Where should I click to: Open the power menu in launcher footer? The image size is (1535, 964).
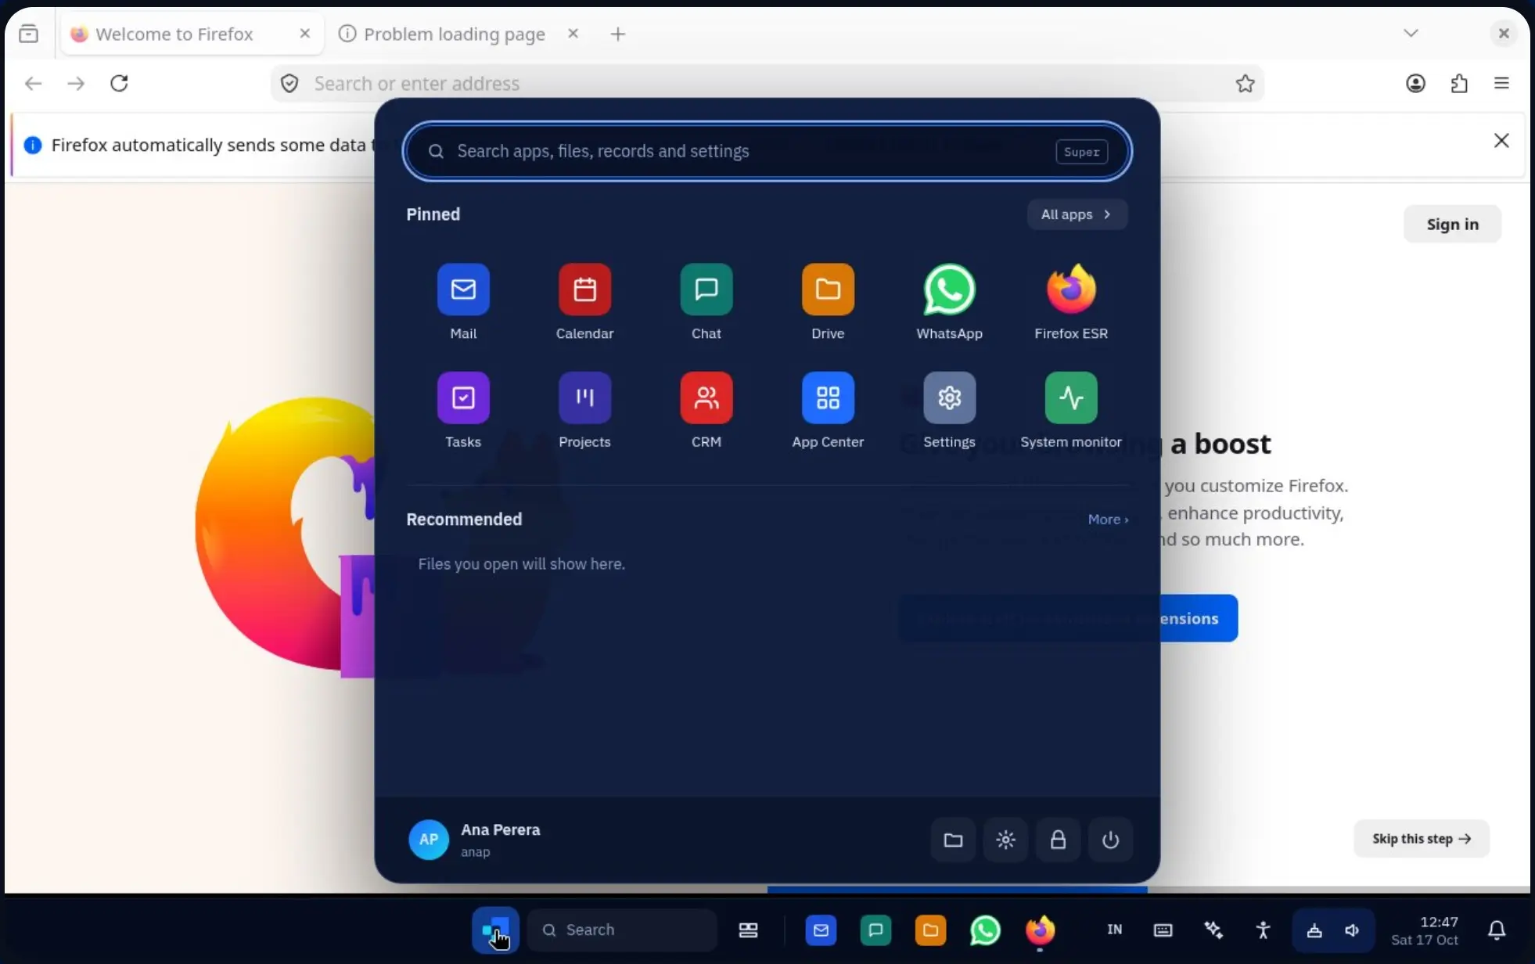click(x=1110, y=840)
